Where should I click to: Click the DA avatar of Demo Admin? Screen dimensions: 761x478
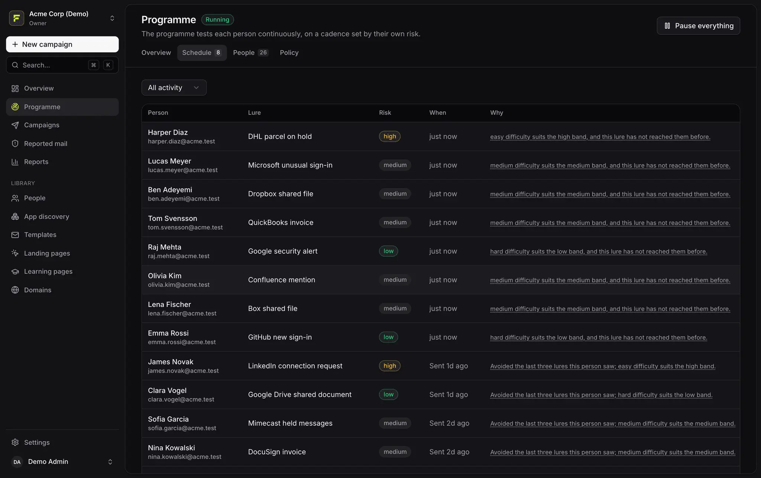coord(17,462)
